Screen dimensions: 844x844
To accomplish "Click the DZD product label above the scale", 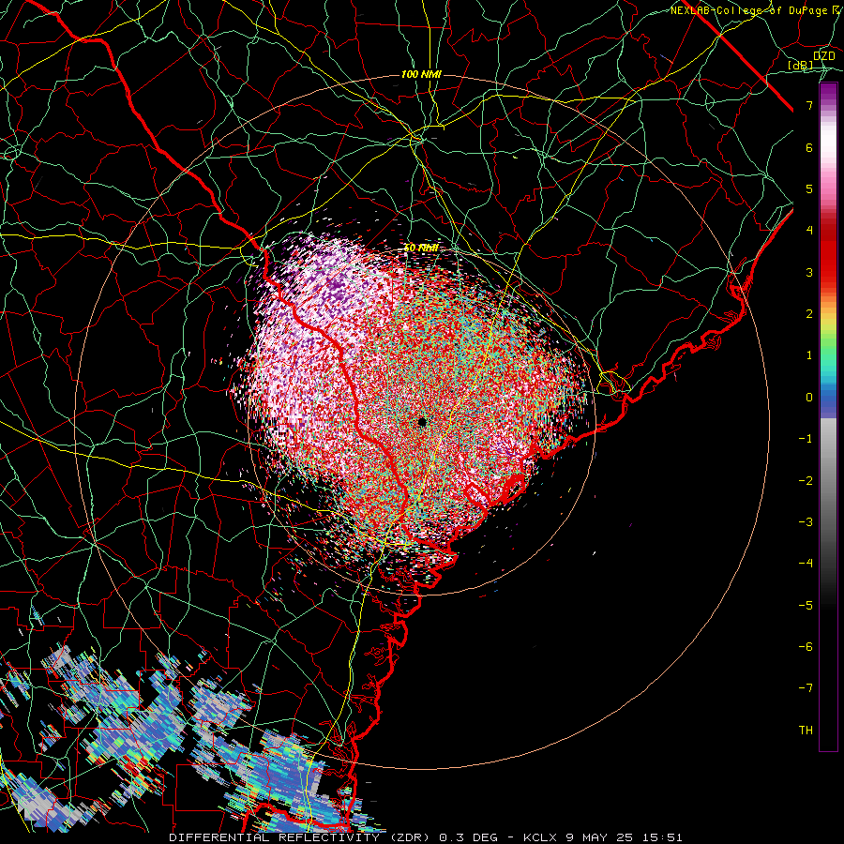I will pyautogui.click(x=823, y=55).
